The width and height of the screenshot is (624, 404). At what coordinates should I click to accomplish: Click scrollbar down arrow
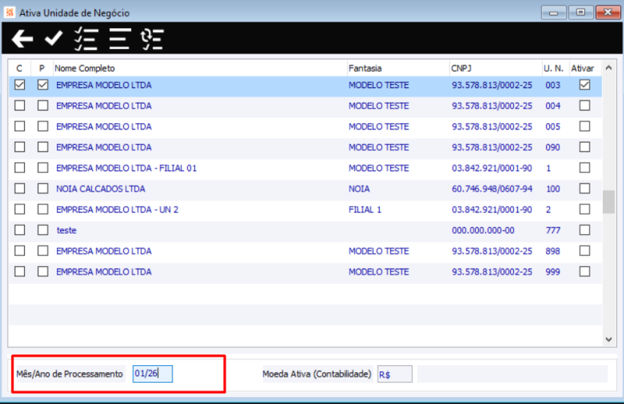click(609, 339)
